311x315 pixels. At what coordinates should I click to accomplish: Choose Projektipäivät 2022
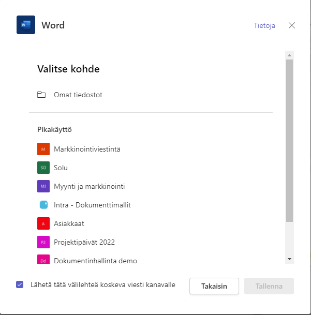coord(84,242)
